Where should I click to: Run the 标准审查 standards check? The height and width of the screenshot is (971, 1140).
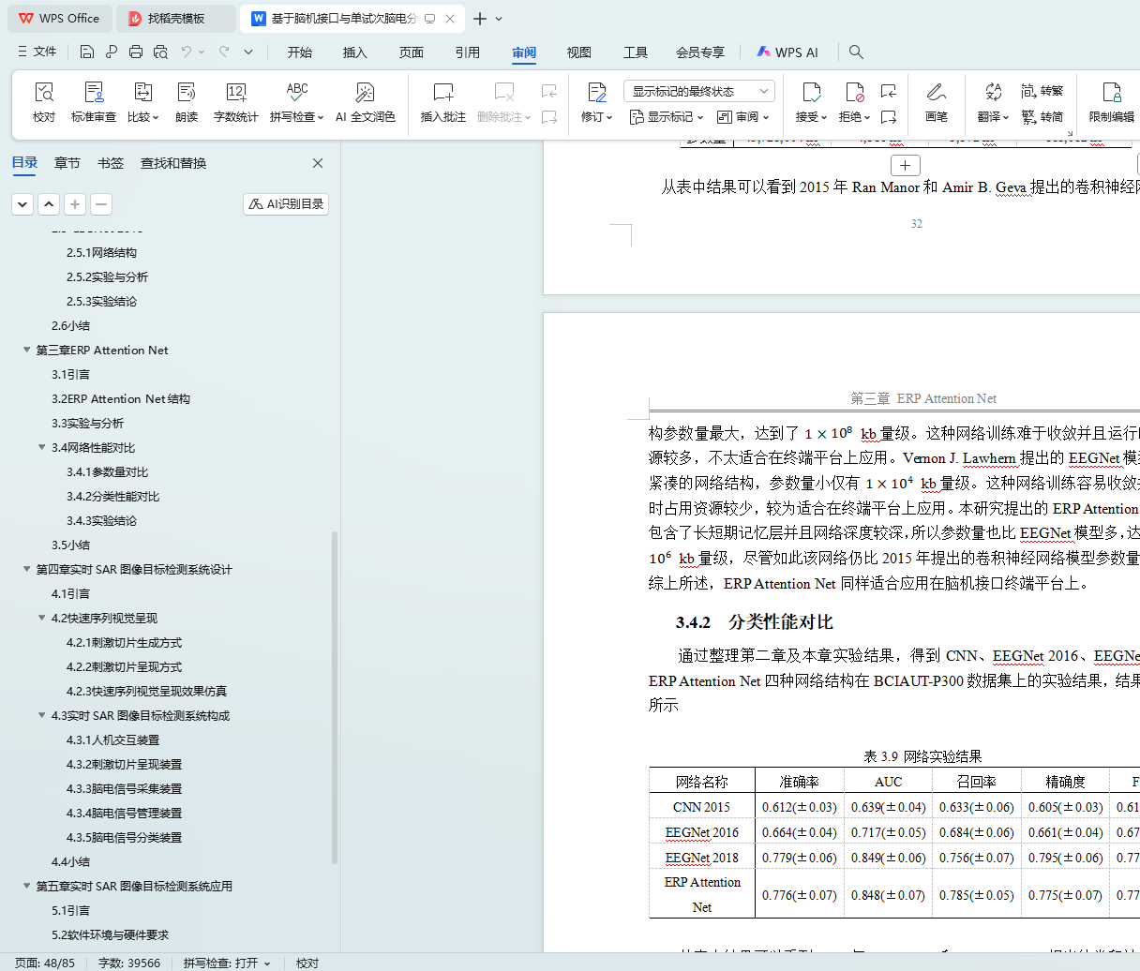pyautogui.click(x=94, y=102)
